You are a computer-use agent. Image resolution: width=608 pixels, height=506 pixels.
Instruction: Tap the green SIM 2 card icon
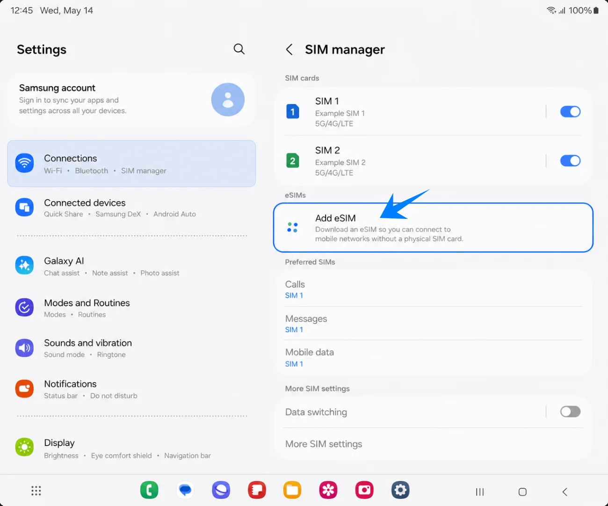pos(293,161)
